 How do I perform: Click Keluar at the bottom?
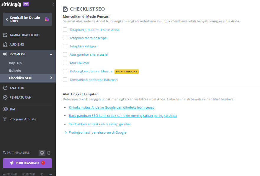10,174
